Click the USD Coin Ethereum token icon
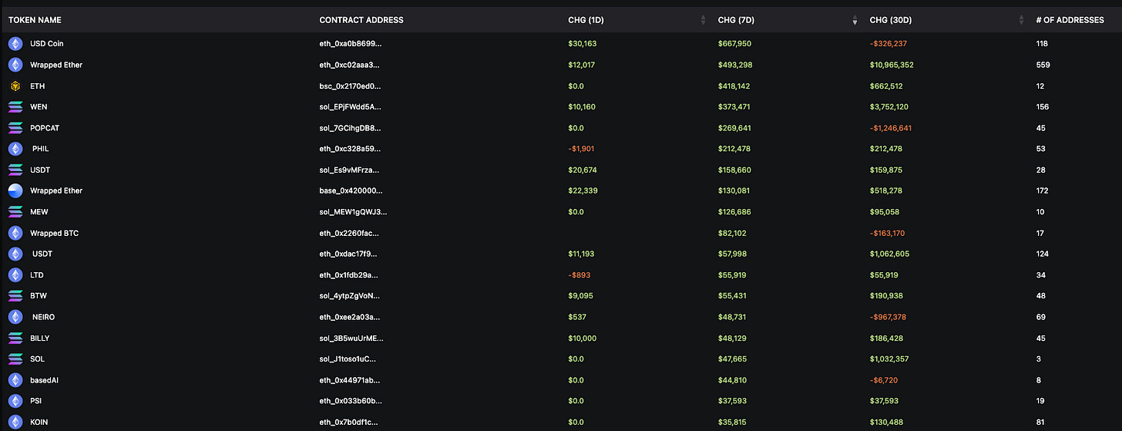Screen dimensions: 1122x431 (x=15, y=44)
